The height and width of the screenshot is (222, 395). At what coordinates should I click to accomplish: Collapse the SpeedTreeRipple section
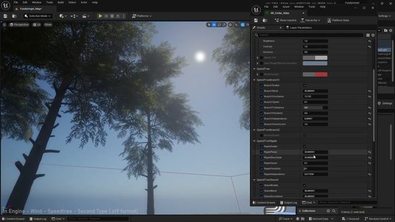coord(254,141)
